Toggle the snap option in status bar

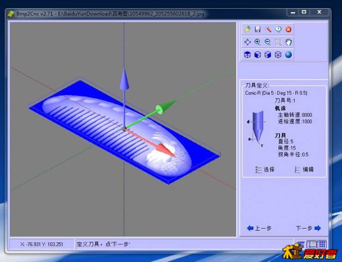tap(301, 244)
